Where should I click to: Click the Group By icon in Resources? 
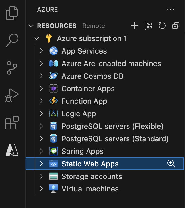coord(148,26)
